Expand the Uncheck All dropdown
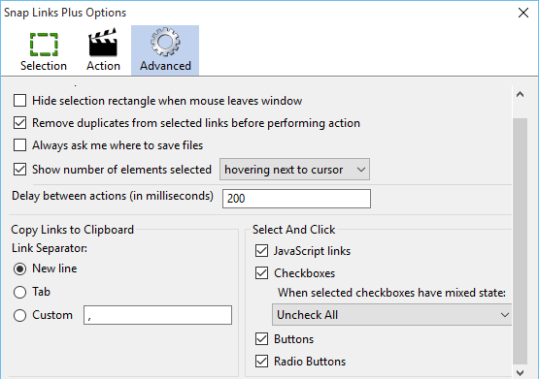 click(392, 314)
